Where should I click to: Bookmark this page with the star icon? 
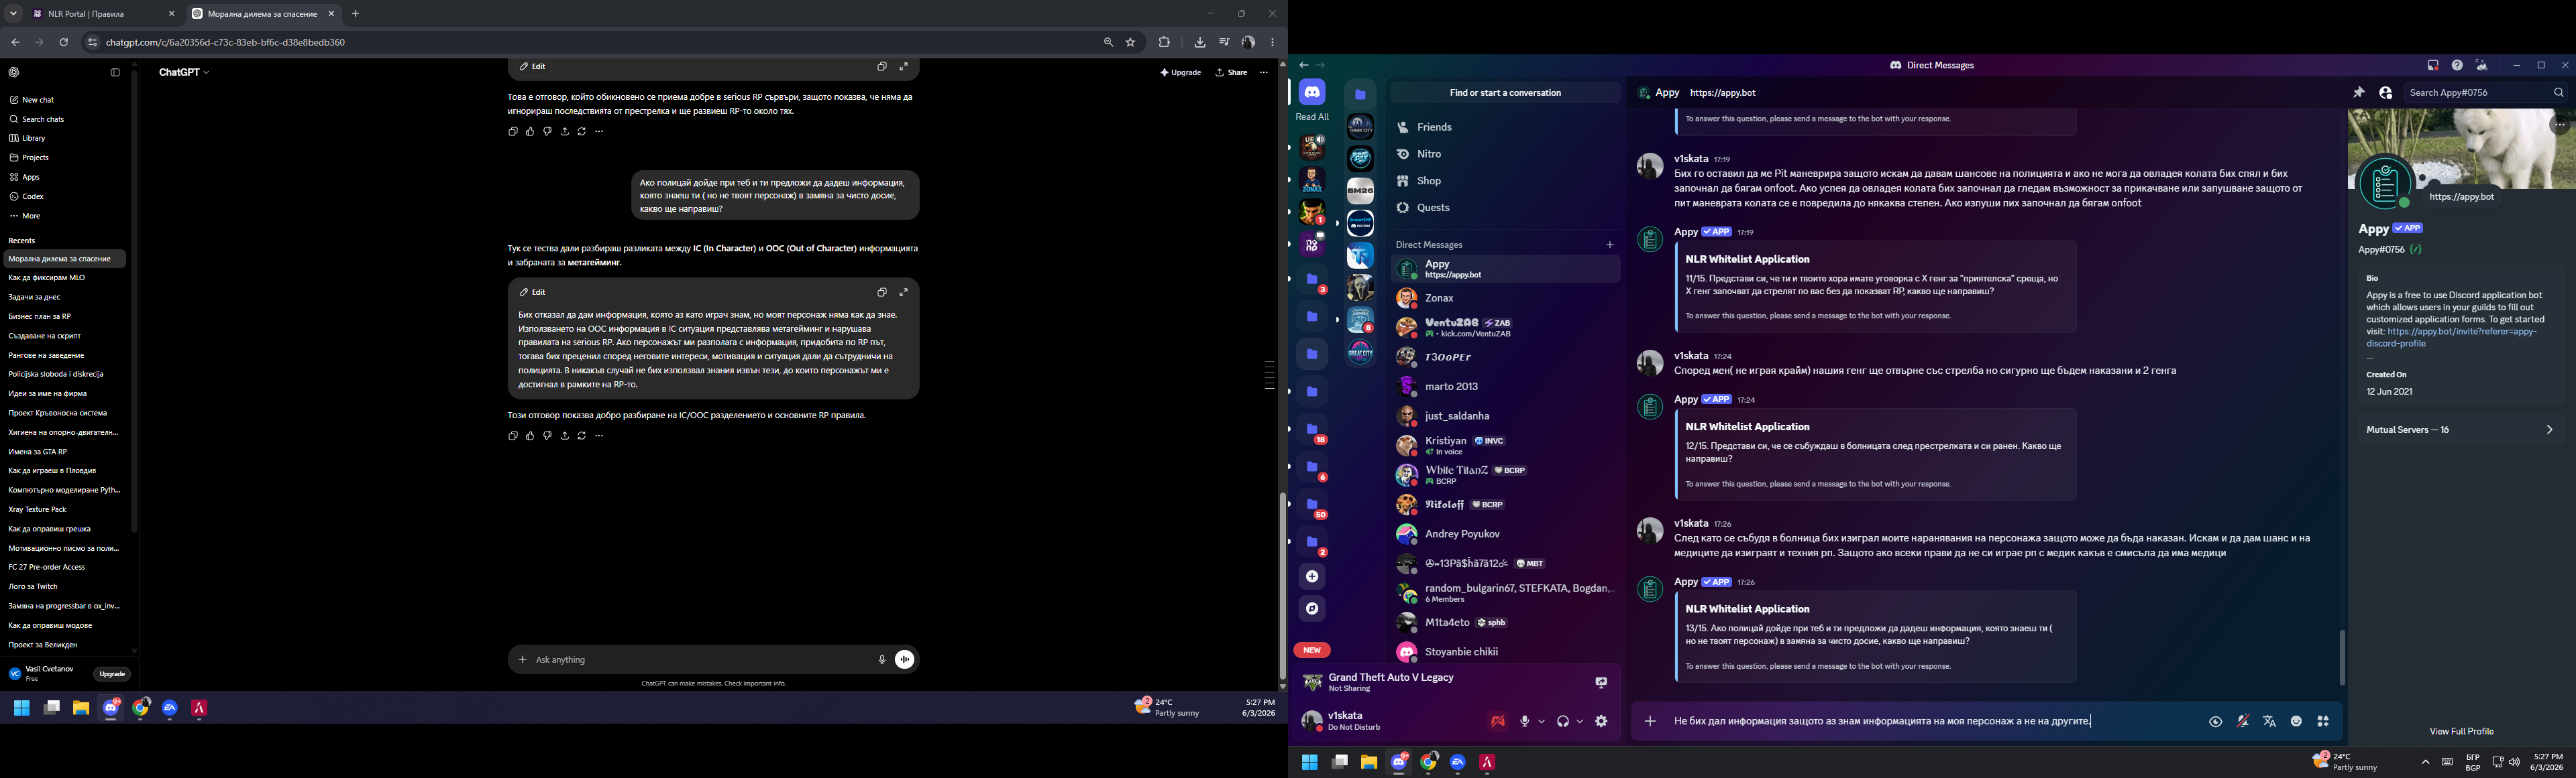click(x=1131, y=42)
